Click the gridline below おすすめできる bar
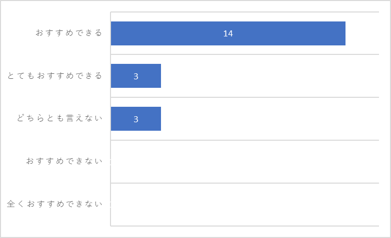The height and width of the screenshot is (238, 391). click(245, 54)
